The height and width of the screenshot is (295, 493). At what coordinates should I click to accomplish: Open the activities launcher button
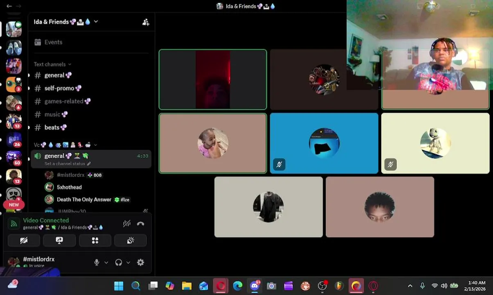(x=95, y=241)
